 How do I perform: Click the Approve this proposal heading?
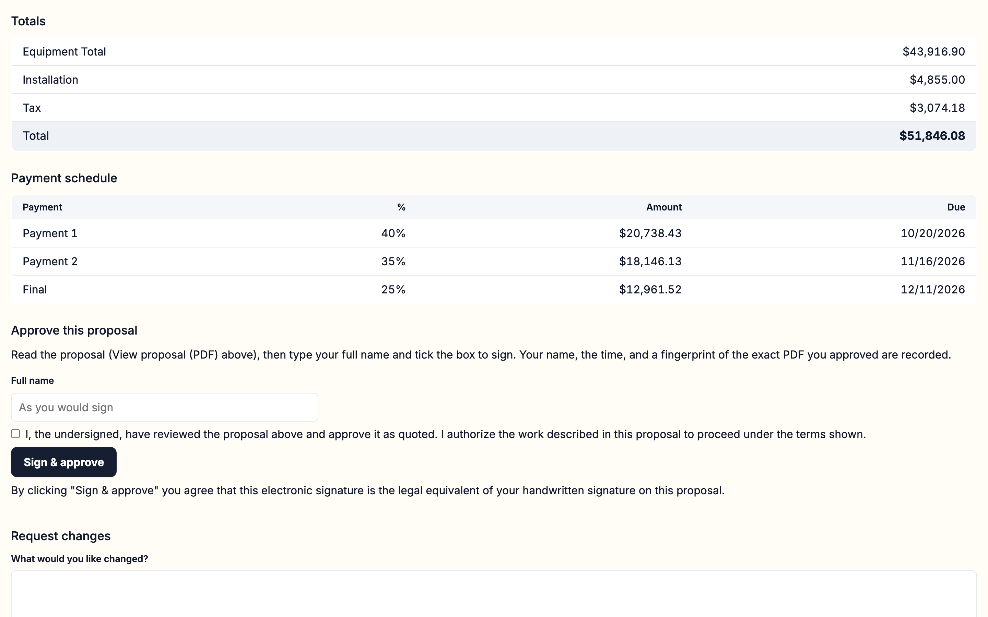pyautogui.click(x=74, y=330)
